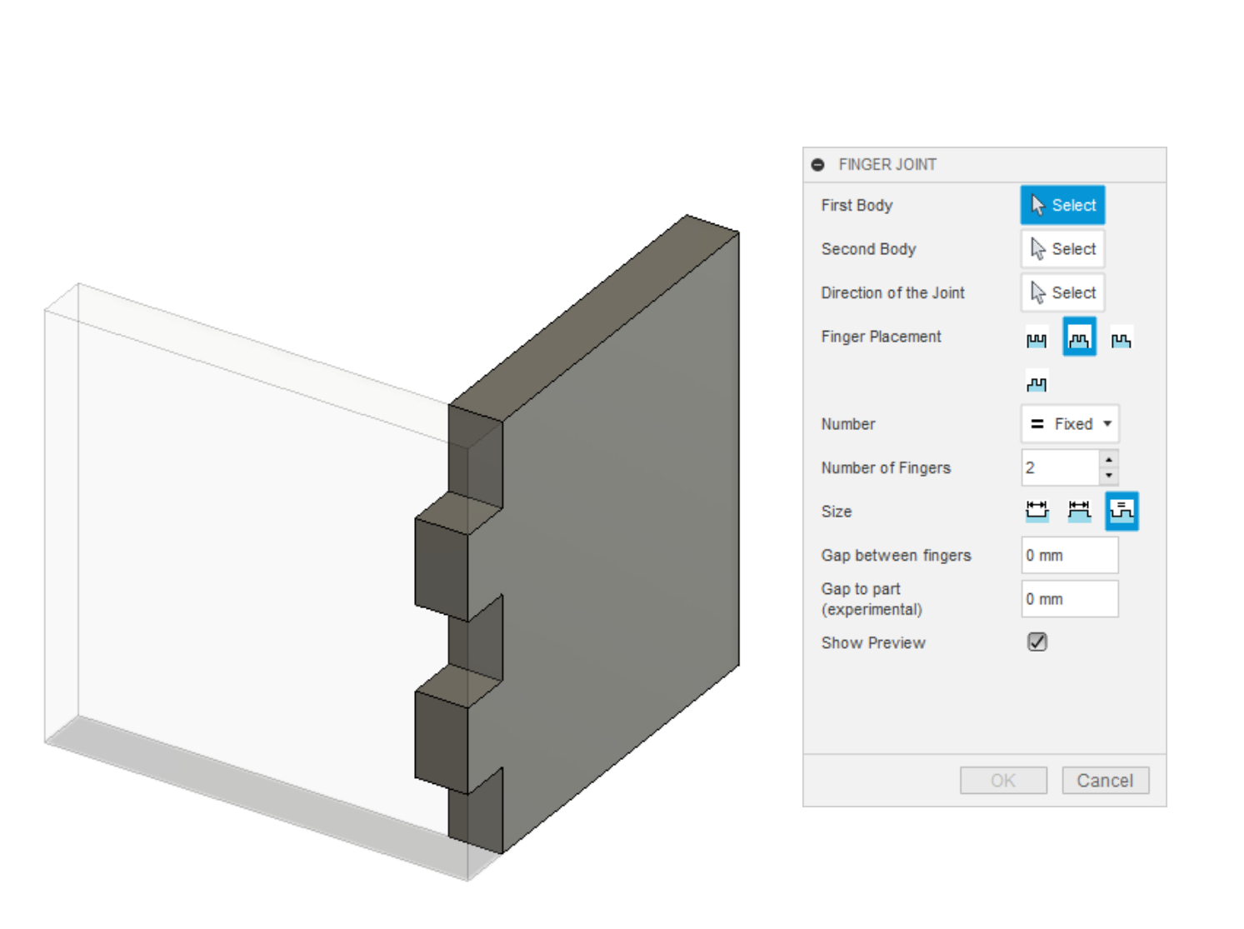Select the middle Size icon option
The height and width of the screenshot is (929, 1244).
(x=1079, y=511)
